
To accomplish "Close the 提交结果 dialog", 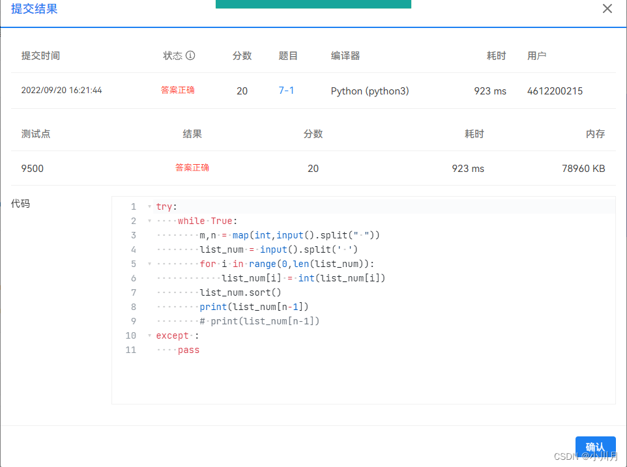I will coord(607,8).
